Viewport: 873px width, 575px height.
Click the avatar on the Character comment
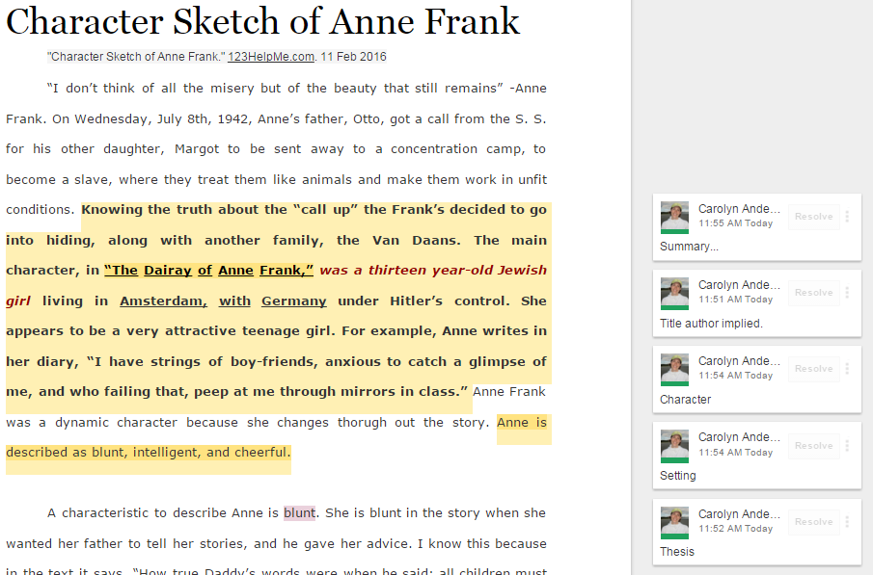[674, 370]
